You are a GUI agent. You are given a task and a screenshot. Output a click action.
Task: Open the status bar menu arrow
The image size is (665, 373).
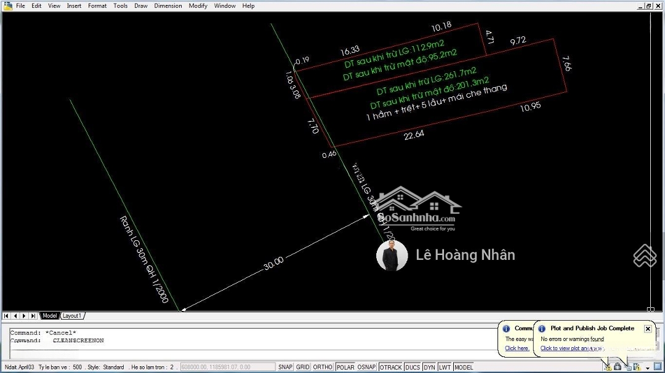(x=648, y=367)
